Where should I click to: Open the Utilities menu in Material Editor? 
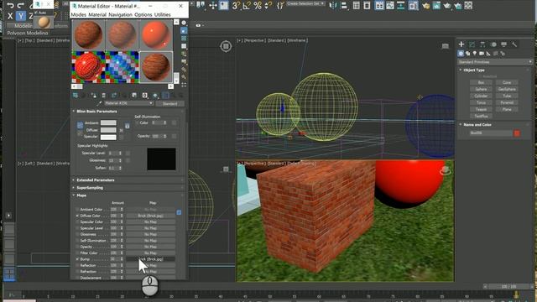coord(163,15)
